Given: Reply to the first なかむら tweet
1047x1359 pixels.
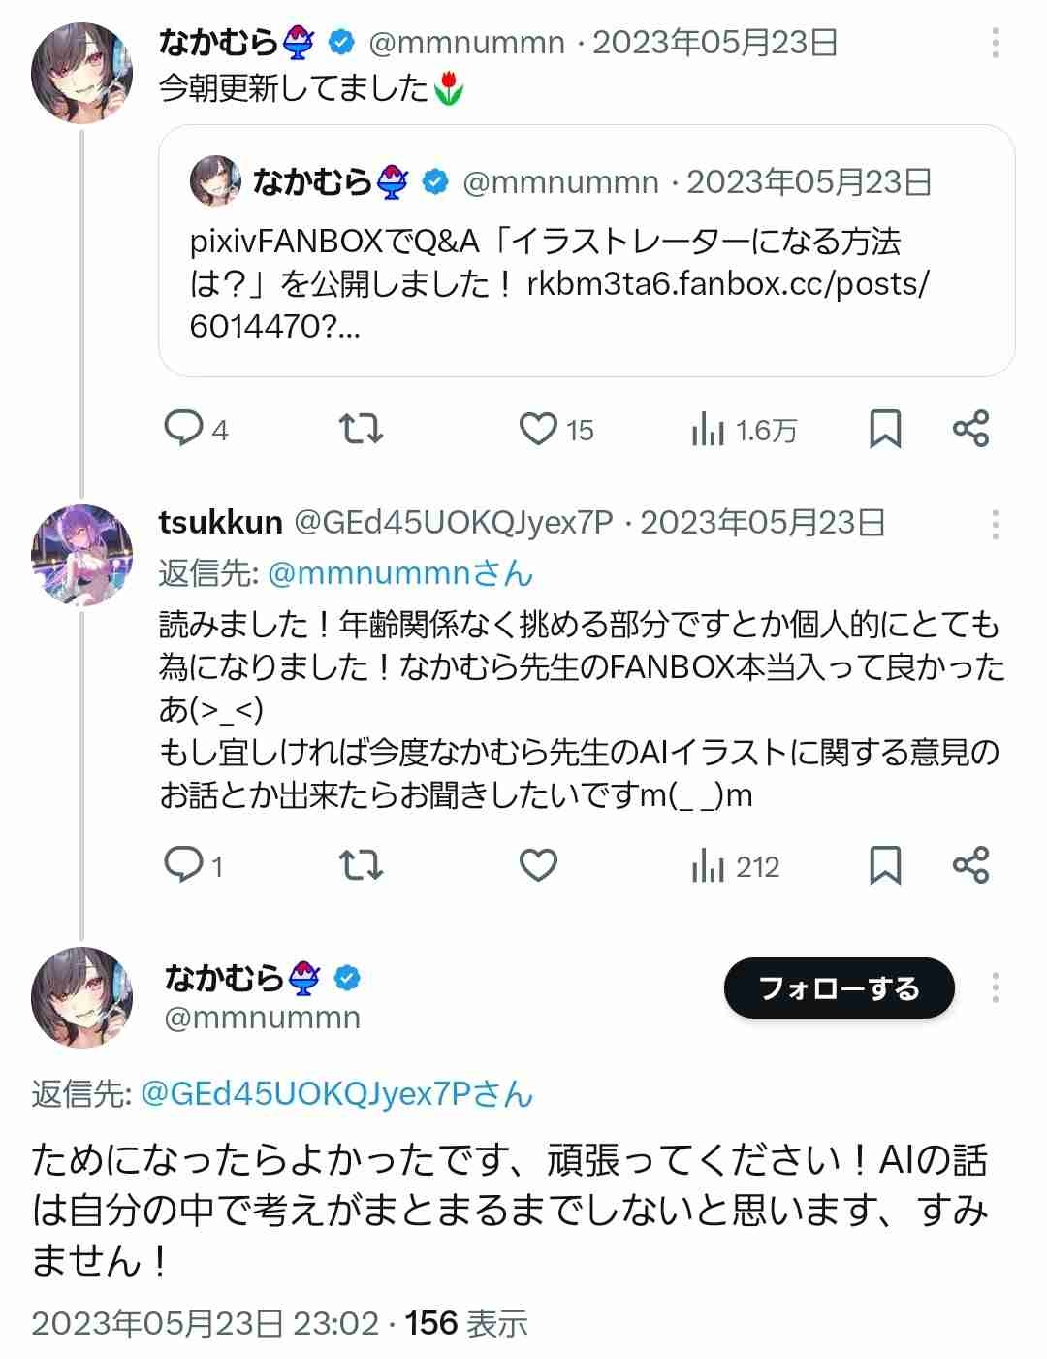Looking at the screenshot, I should 183,428.
